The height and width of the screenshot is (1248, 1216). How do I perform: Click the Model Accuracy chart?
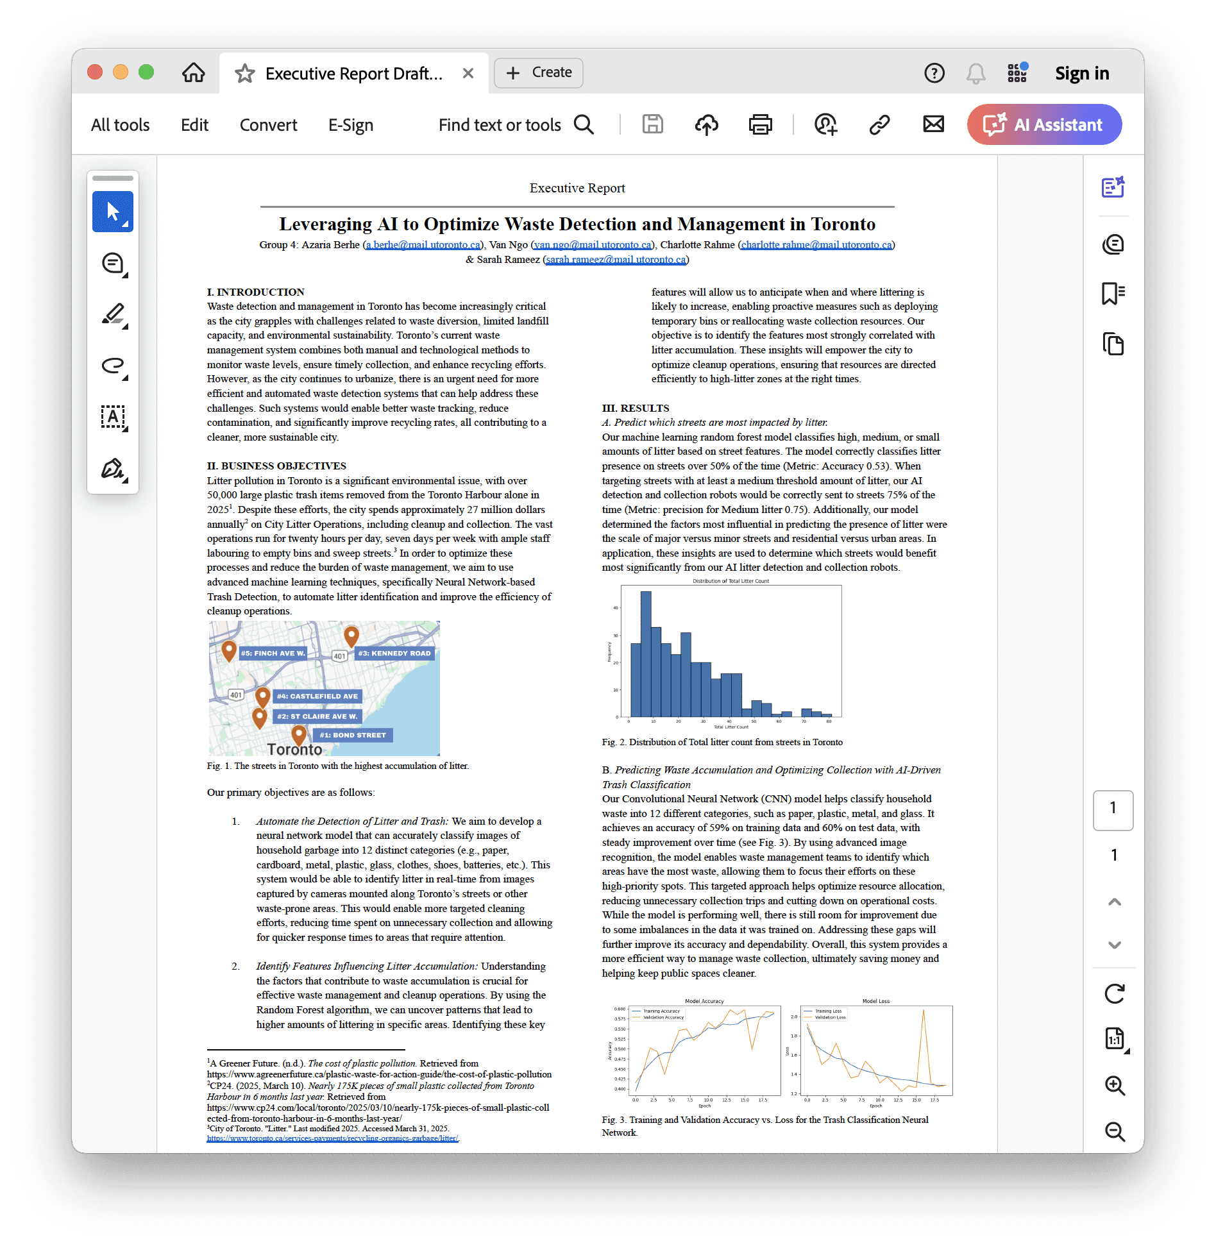point(694,1052)
